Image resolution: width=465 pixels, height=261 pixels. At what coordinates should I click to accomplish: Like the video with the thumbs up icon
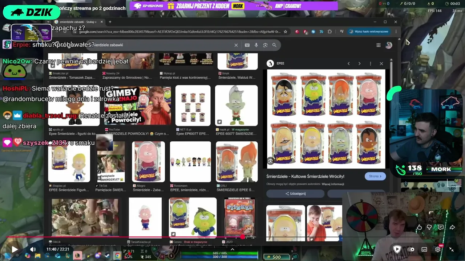420,227
